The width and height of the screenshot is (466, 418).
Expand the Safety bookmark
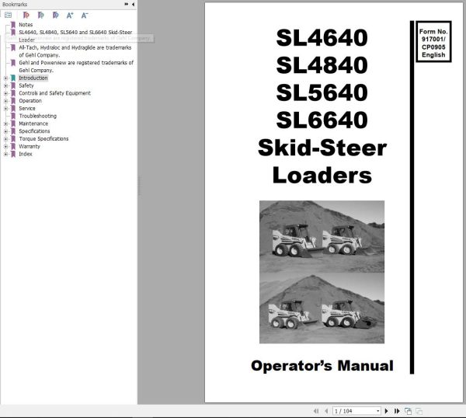point(5,85)
